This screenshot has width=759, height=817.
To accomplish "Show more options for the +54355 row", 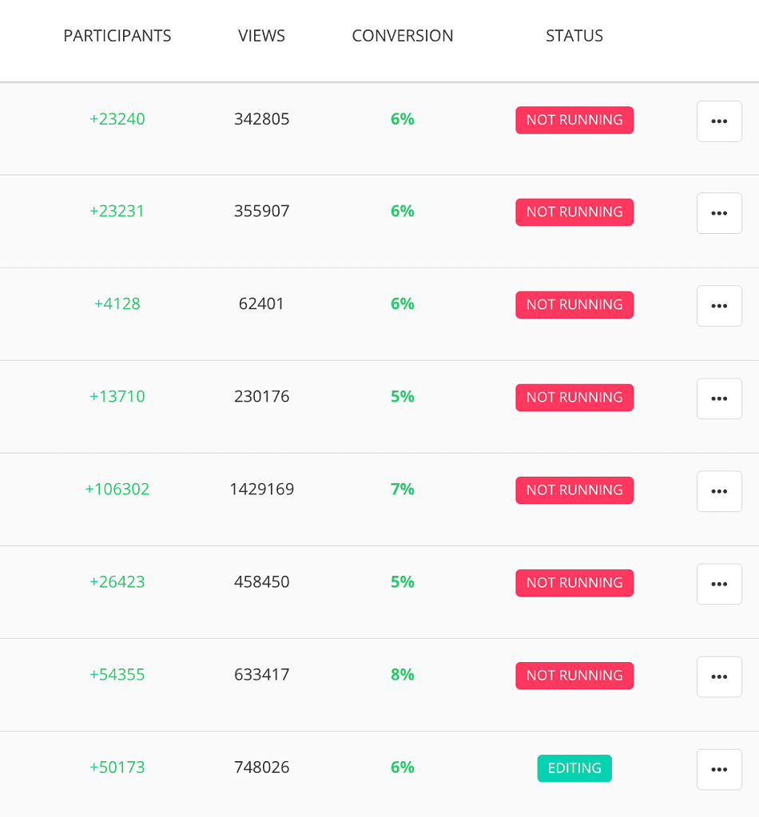I will [x=719, y=676].
